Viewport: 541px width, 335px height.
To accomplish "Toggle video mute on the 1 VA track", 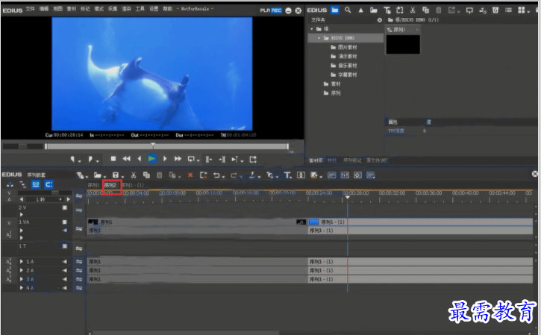I will tap(64, 222).
